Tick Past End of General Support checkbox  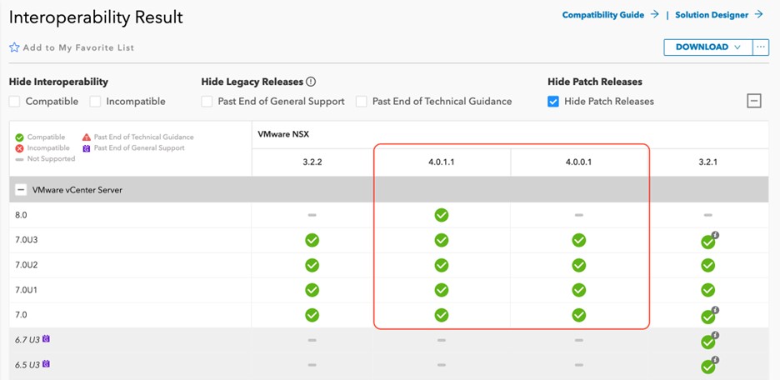coord(207,102)
